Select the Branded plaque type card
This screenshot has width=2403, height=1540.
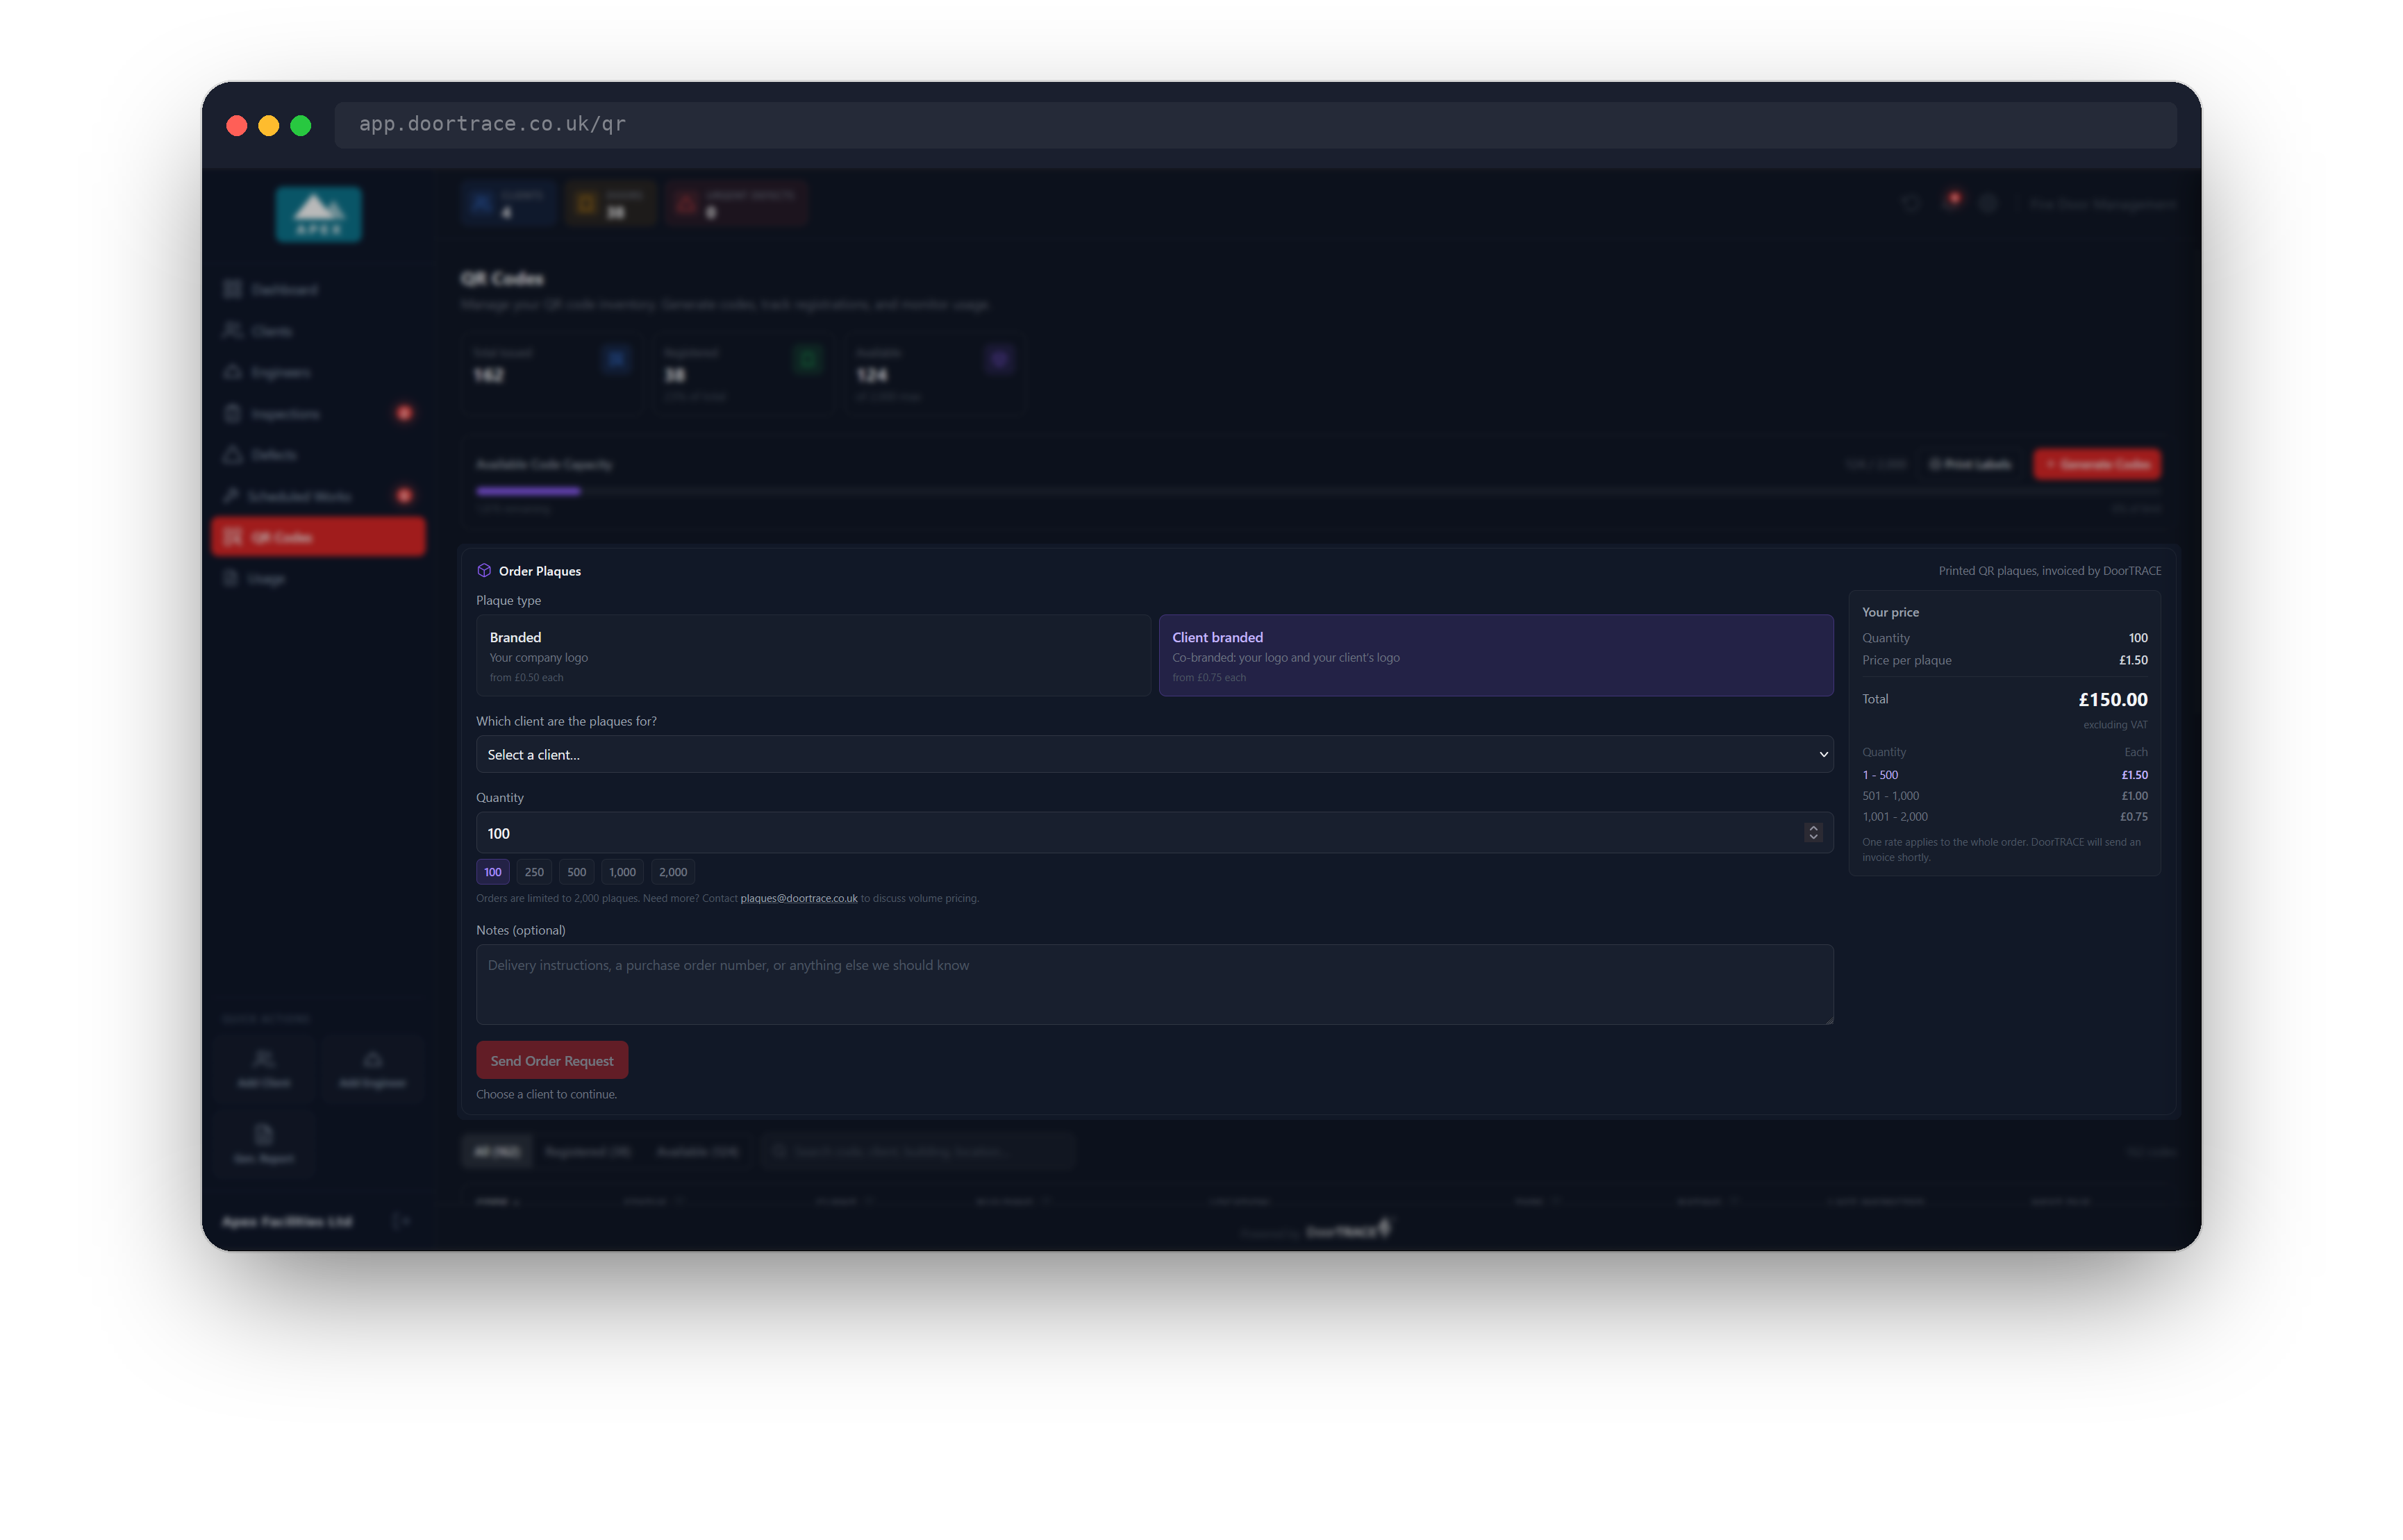point(813,655)
